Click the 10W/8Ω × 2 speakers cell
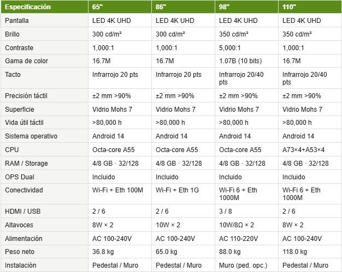Image resolution: width=342 pixels, height=272 pixels. pyautogui.click(x=247, y=225)
